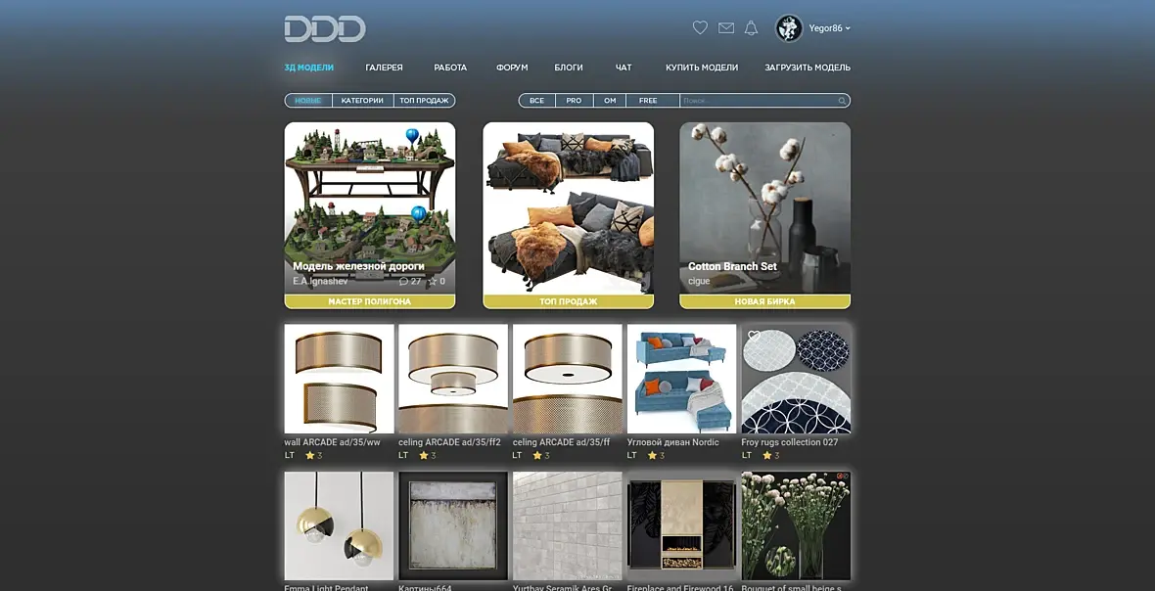Click the title 'Угловой диван Nordic'
Viewport: 1155px width, 591px height.
click(x=672, y=442)
